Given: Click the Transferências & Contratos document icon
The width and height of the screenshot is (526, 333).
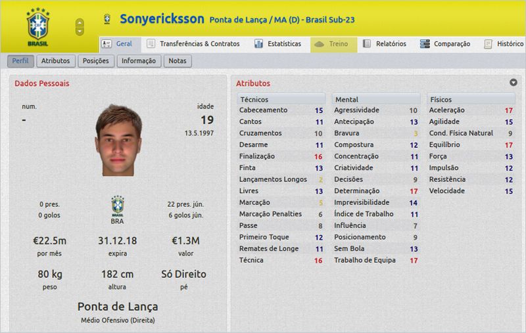Looking at the screenshot, I should 151,44.
